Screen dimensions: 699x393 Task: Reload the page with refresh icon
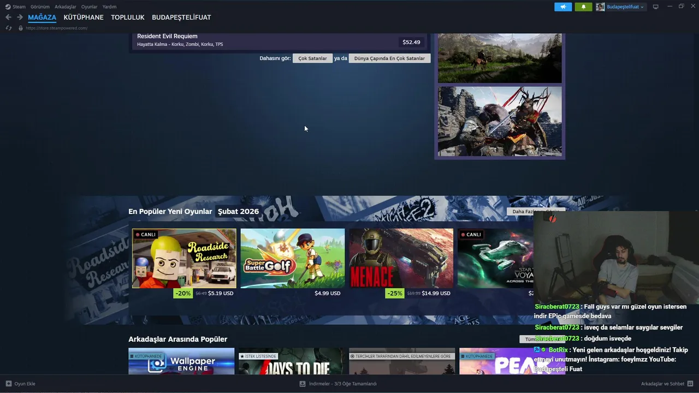click(9, 28)
